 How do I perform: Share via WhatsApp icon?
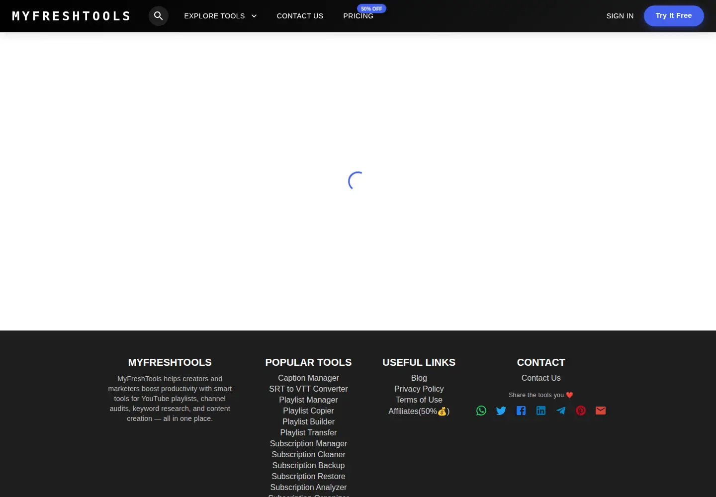[x=481, y=411]
